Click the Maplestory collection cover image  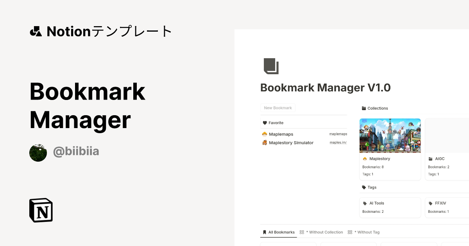390,135
